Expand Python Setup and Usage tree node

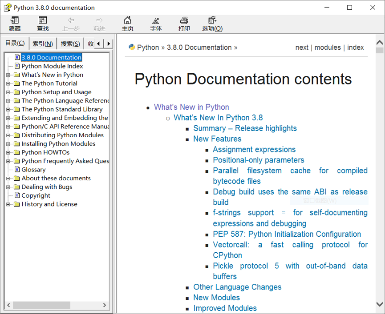pyautogui.click(x=8, y=92)
